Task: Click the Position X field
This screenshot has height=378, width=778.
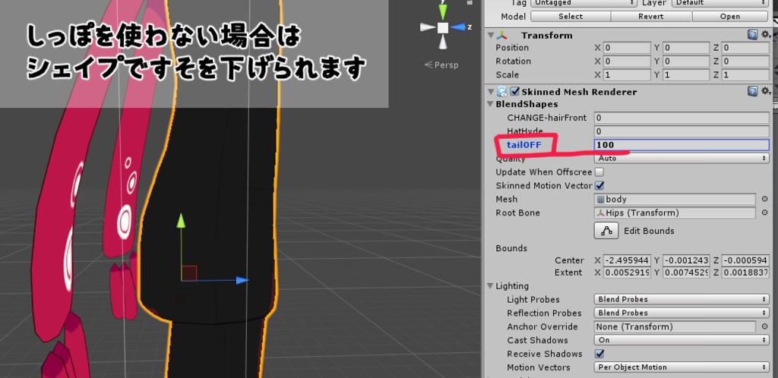Action: 627,48
